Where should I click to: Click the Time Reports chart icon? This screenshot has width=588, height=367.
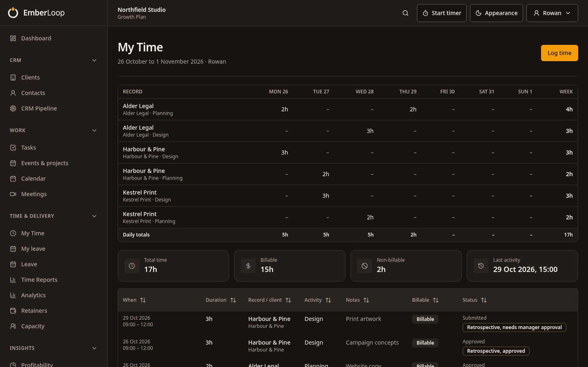tap(13, 280)
